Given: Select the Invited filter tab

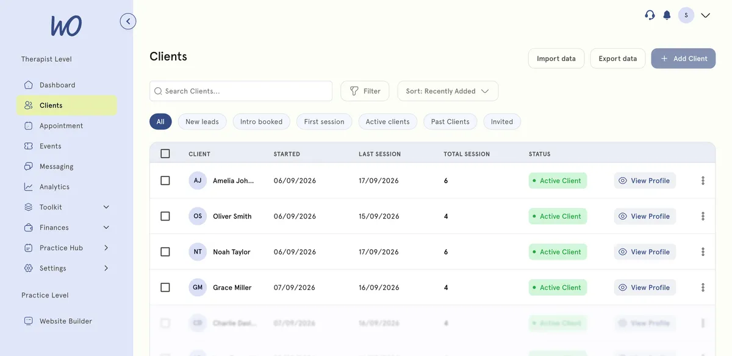Looking at the screenshot, I should point(502,122).
